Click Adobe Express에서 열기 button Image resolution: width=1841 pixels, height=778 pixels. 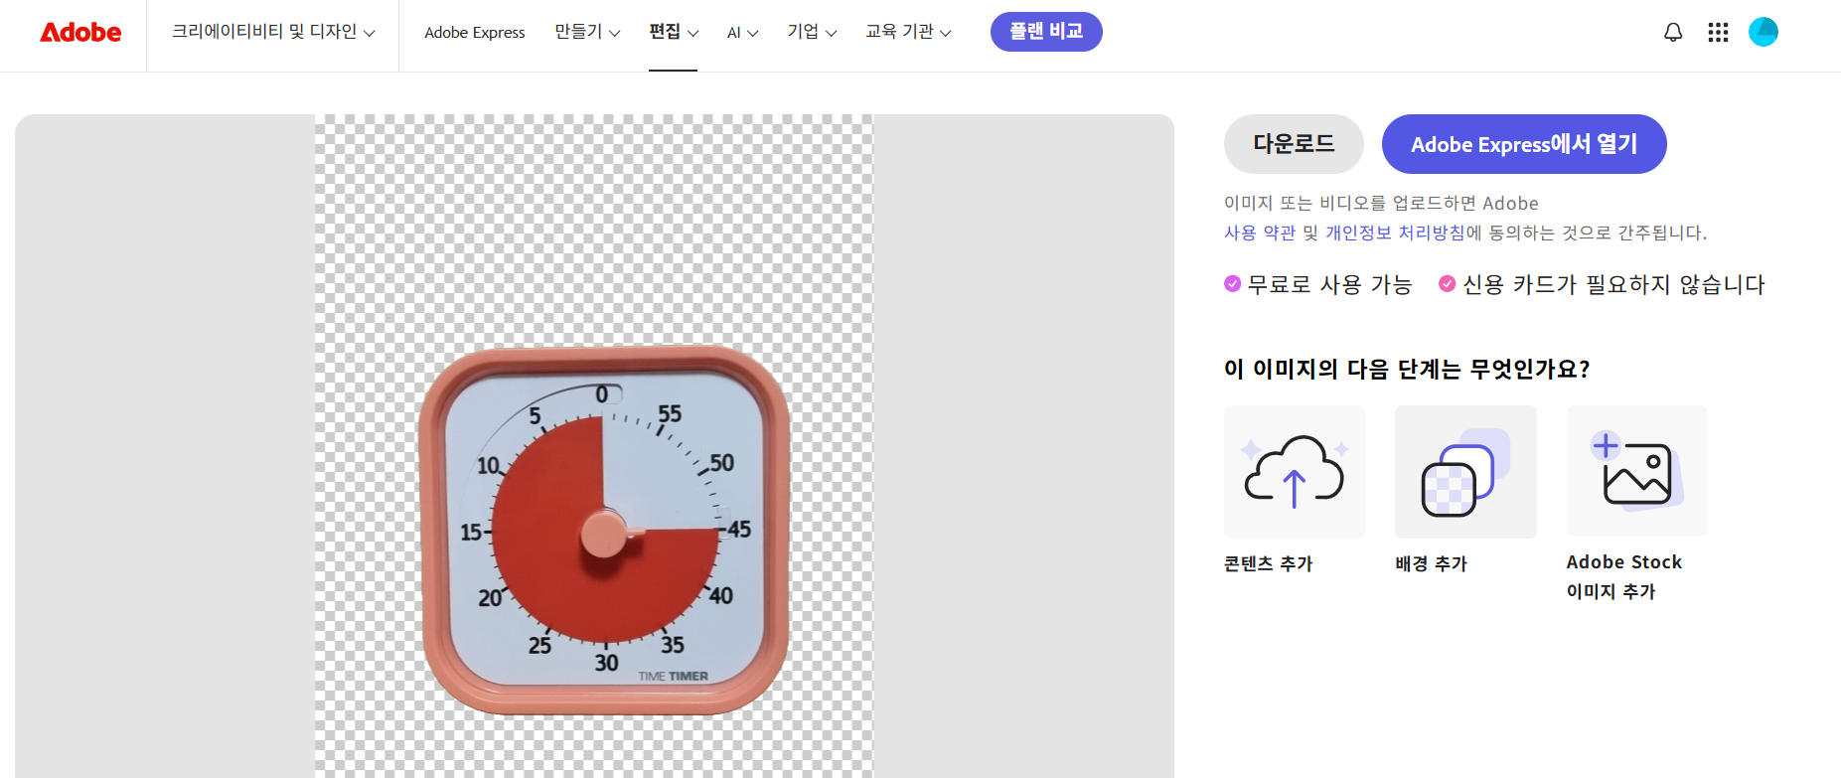click(x=1524, y=144)
